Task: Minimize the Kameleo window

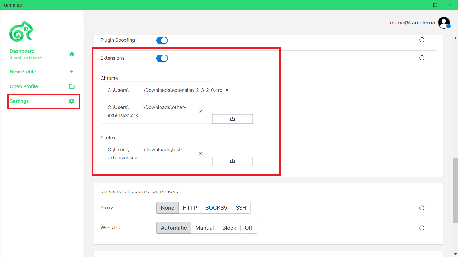Action: (x=420, y=5)
